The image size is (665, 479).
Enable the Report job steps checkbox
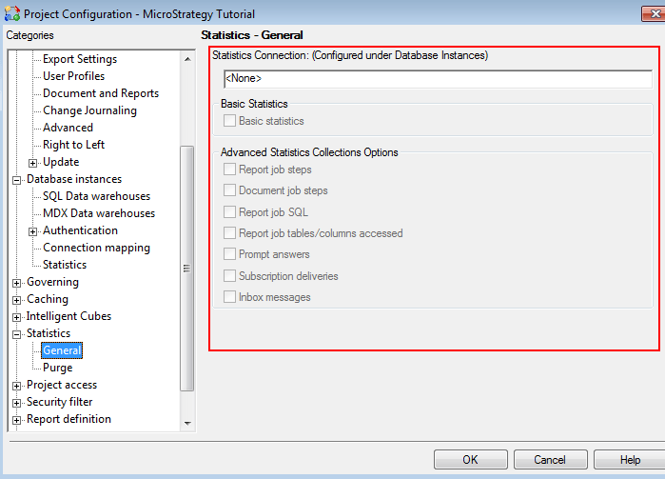[229, 170]
